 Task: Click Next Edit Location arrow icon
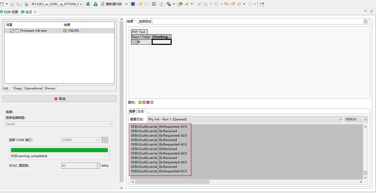233,4
